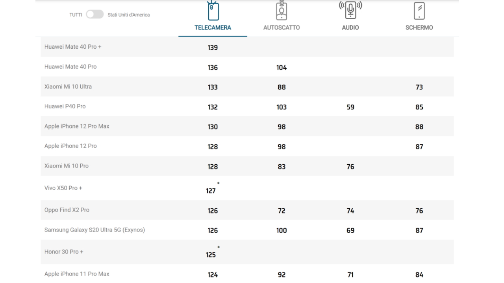
Task: Click iPhone 12 Pro Max display score 88
Action: pyautogui.click(x=419, y=127)
